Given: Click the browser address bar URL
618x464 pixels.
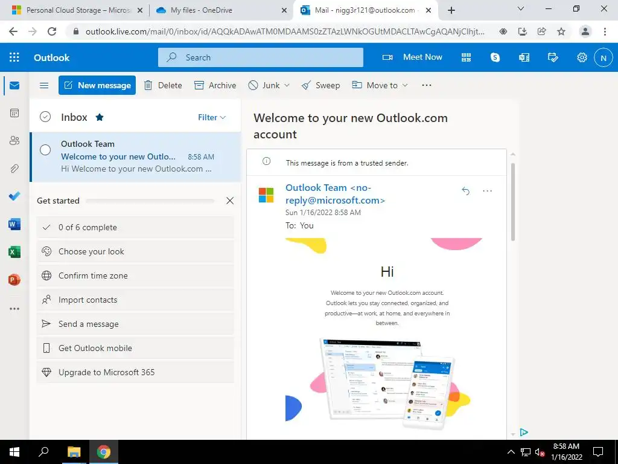Looking at the screenshot, I should 285,31.
